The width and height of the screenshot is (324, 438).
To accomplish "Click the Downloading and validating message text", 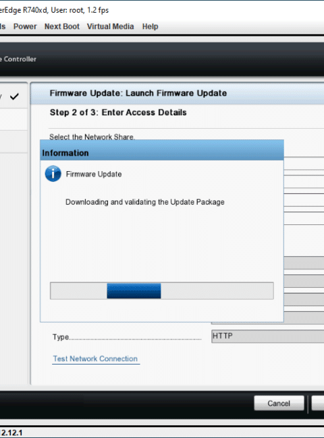I will [x=145, y=202].
